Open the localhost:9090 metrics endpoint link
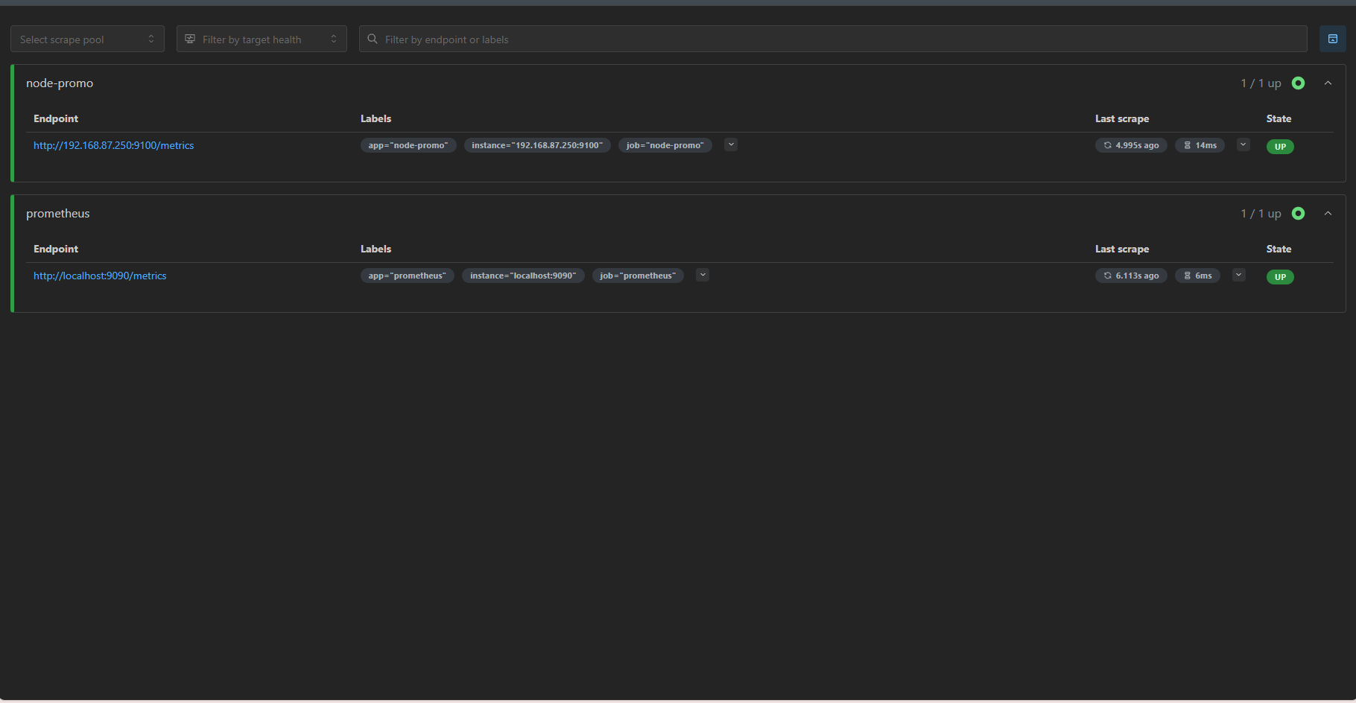Viewport: 1356px width, 703px height. [100, 276]
